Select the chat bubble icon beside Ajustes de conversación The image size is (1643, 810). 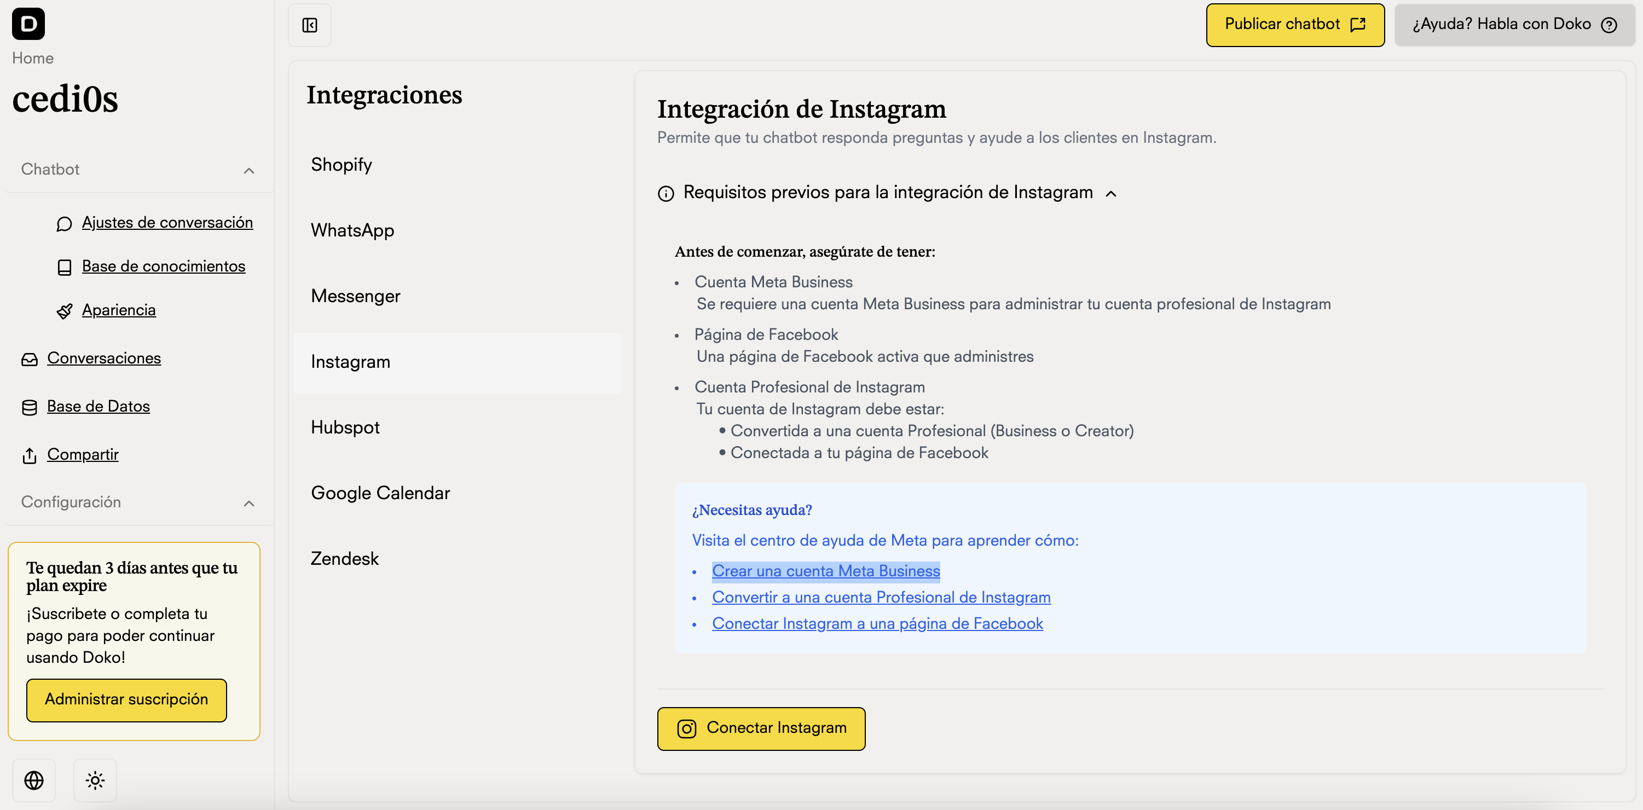click(x=65, y=224)
